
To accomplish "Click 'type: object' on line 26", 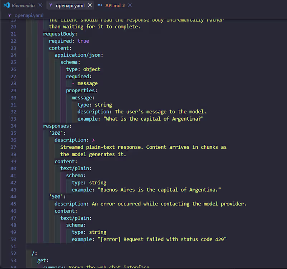I will pos(83,69).
